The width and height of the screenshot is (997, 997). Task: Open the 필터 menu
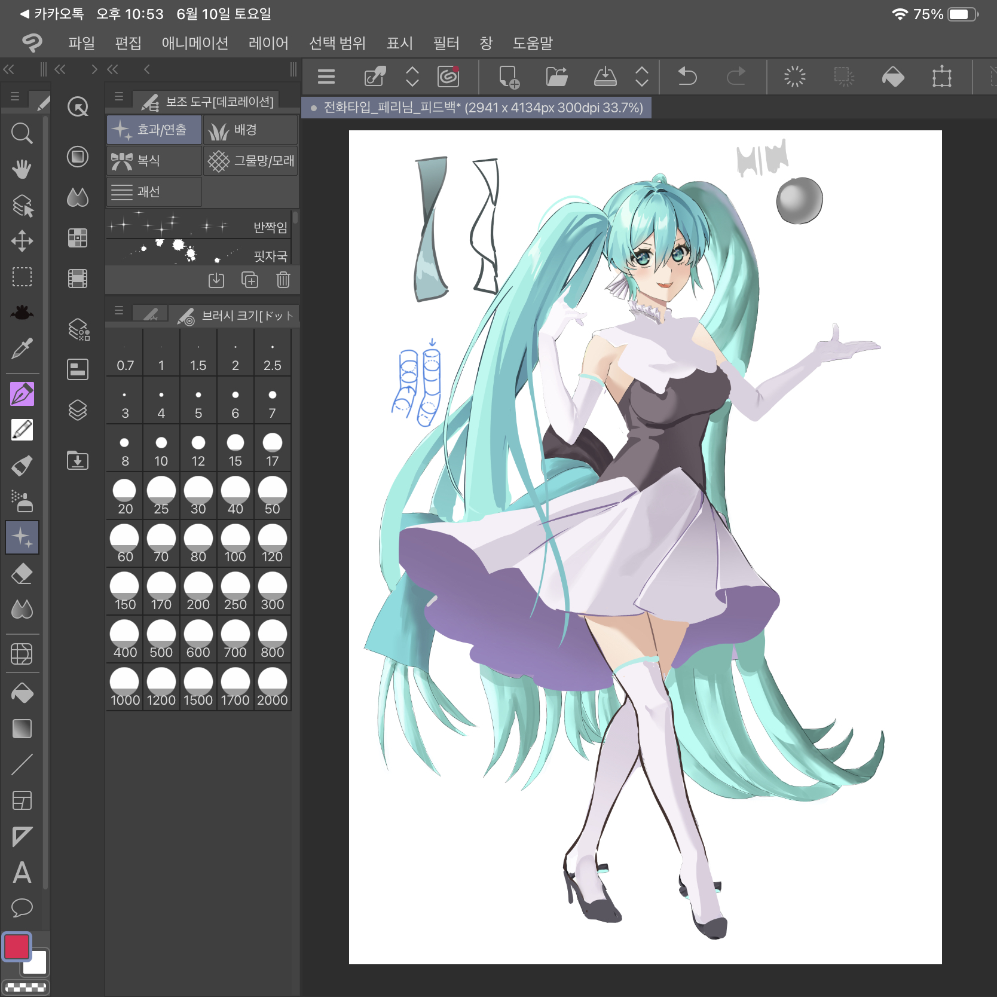point(446,43)
